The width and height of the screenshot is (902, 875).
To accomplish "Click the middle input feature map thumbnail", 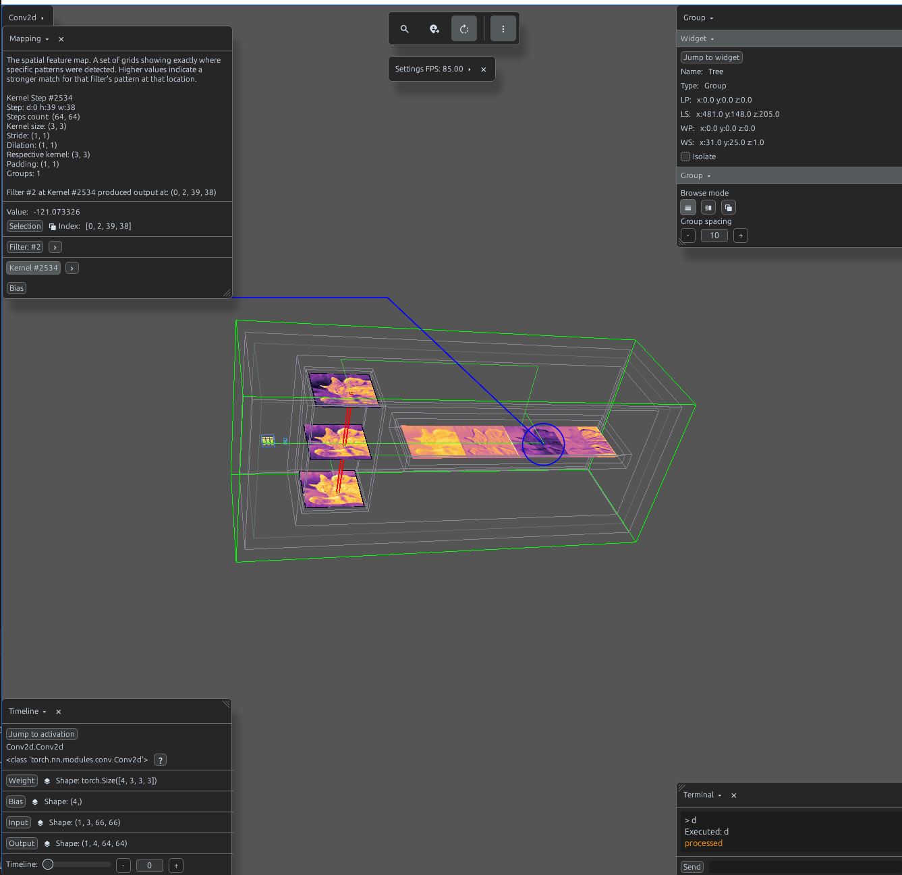I will pyautogui.click(x=337, y=442).
